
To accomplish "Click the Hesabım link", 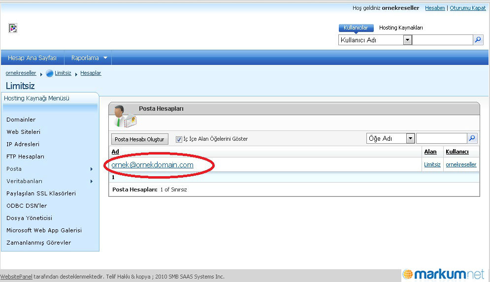I will coord(435,8).
